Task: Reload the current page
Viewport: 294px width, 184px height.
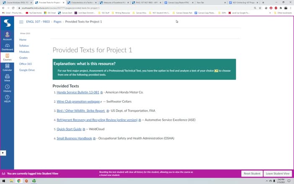Action: (13, 8)
